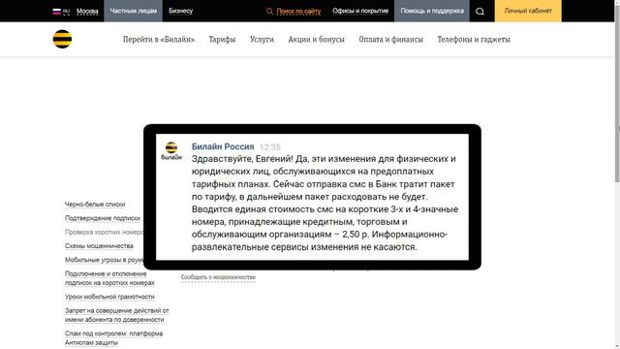
Task: Click the Russian flag language icon
Action: 57,11
